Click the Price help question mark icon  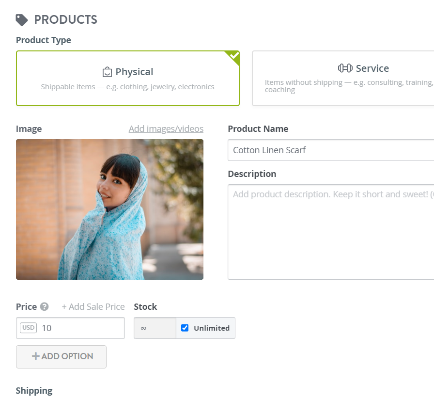(44, 306)
